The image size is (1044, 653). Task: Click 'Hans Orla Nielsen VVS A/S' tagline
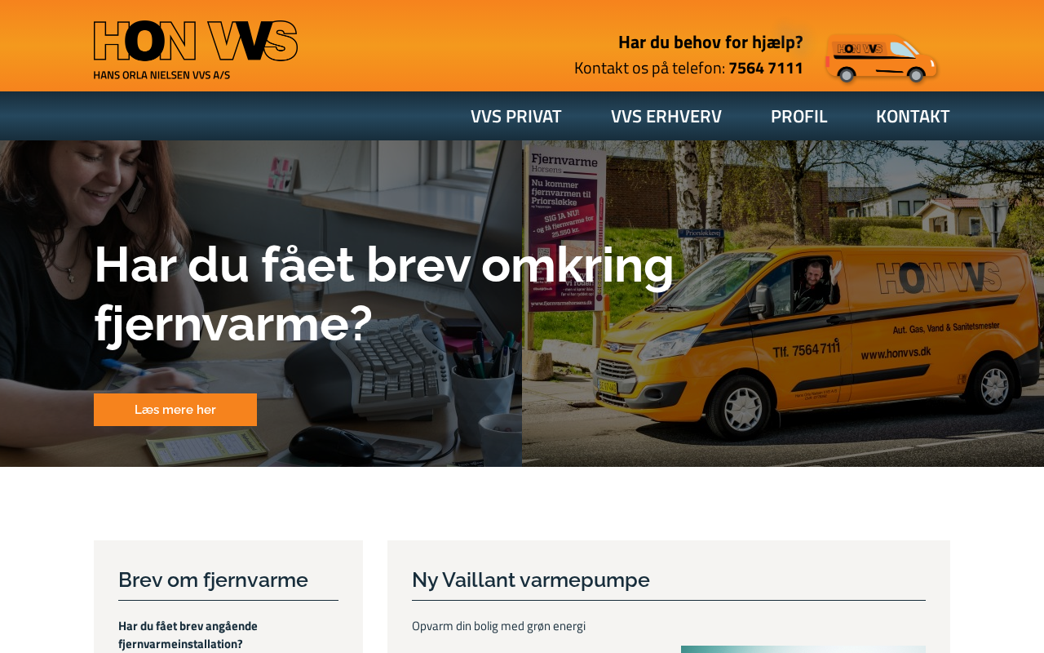(x=161, y=74)
